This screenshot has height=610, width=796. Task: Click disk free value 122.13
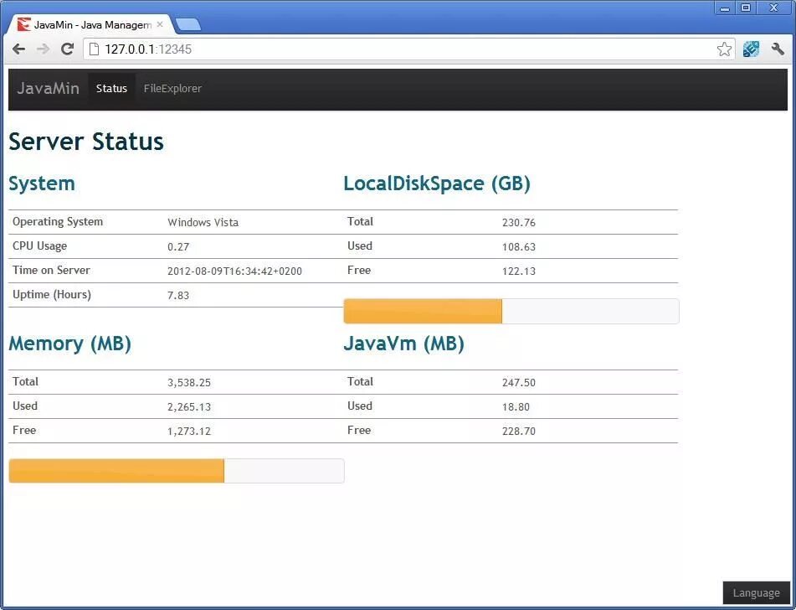point(519,271)
